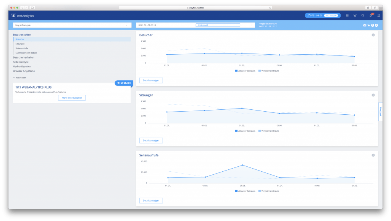Open notifications bell
The image size is (391, 221).
click(370, 16)
